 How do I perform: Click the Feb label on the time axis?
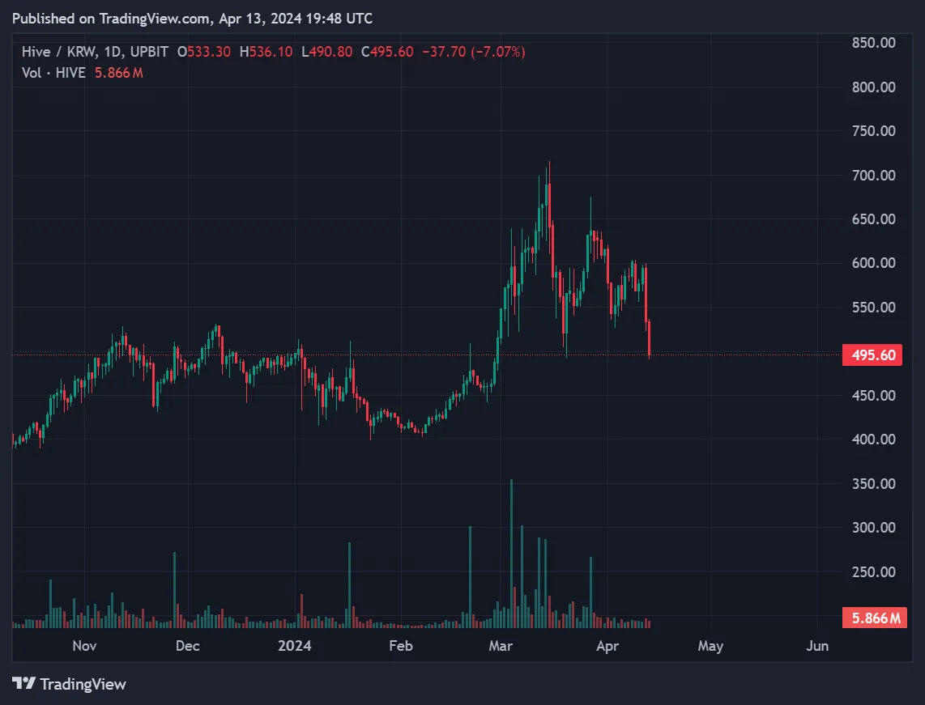pyautogui.click(x=401, y=646)
